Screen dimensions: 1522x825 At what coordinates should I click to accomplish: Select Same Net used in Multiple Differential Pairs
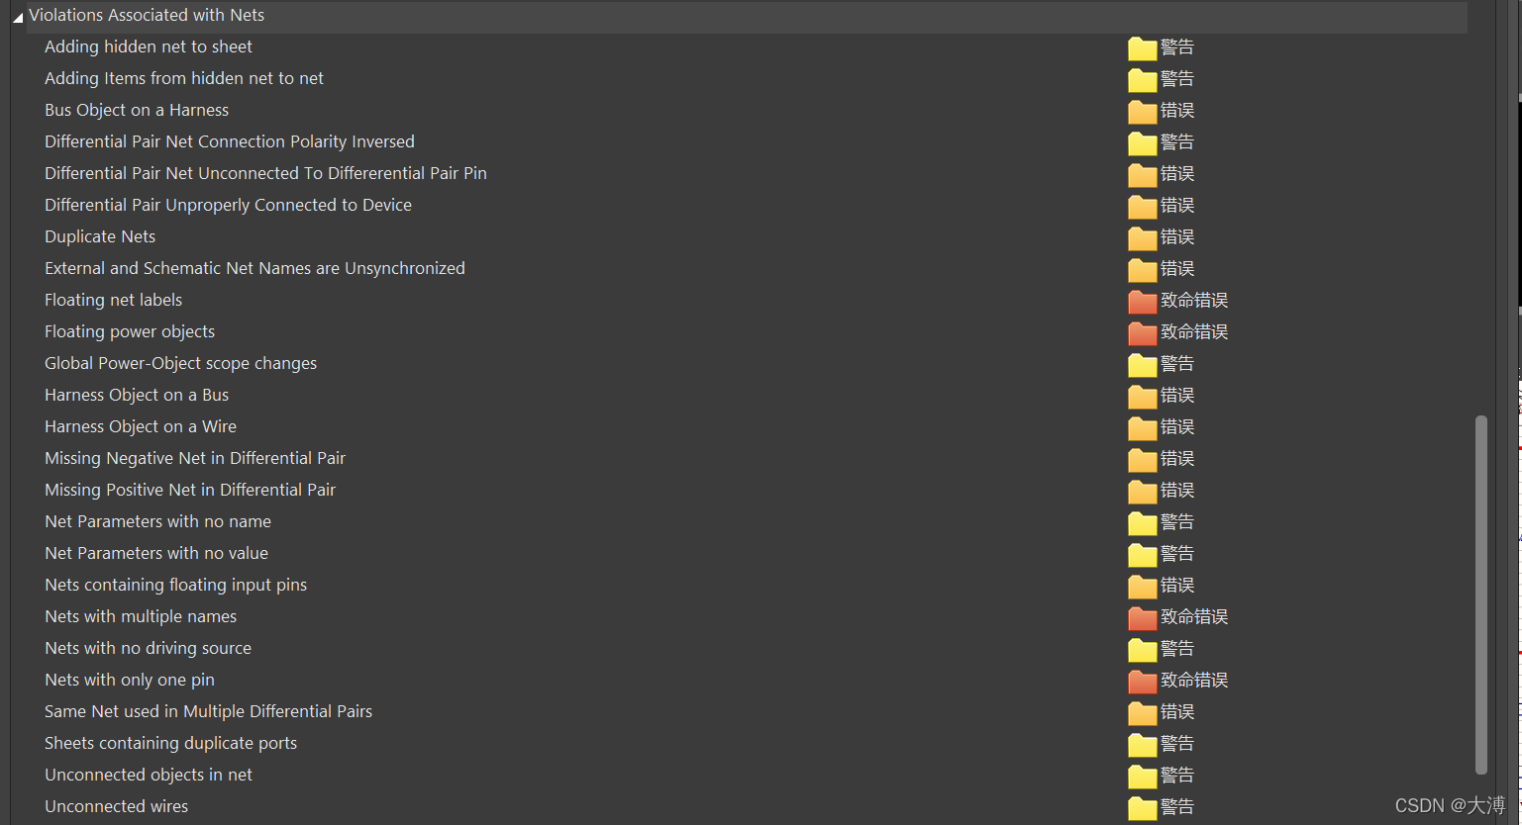pyautogui.click(x=208, y=711)
